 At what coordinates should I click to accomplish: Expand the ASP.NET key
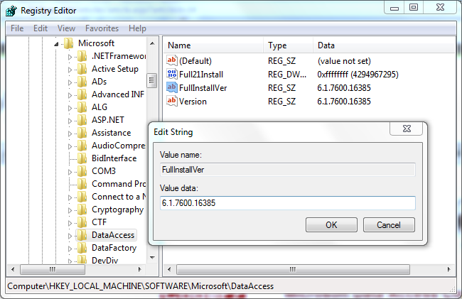click(x=70, y=121)
